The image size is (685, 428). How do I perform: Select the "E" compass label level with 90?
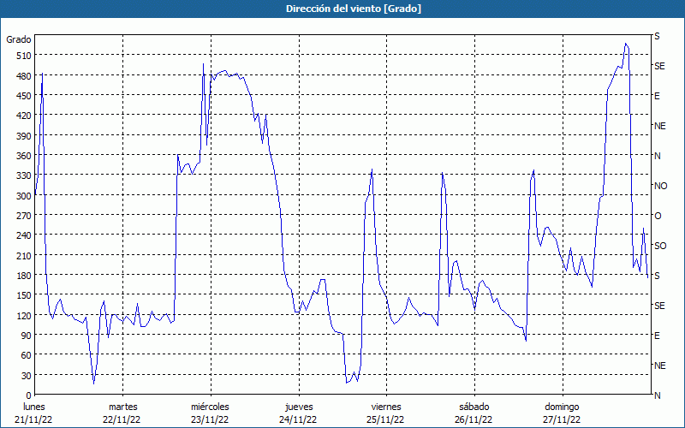[x=657, y=336]
